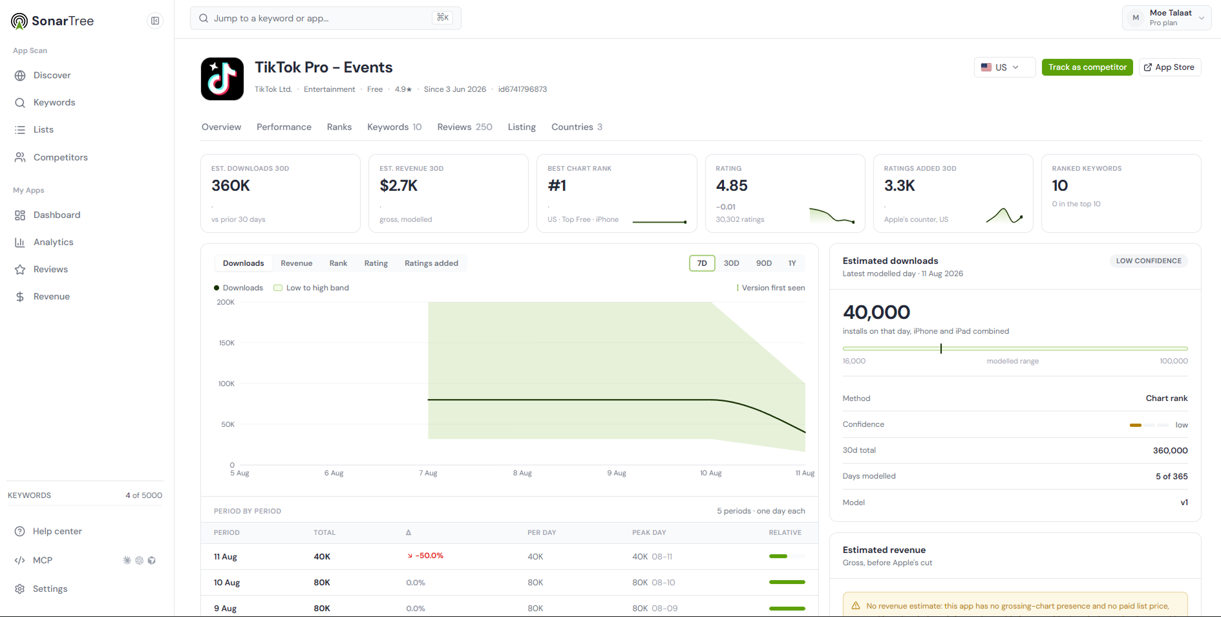View the Reviews 250 tab
This screenshot has height=617, width=1221.
tap(465, 127)
